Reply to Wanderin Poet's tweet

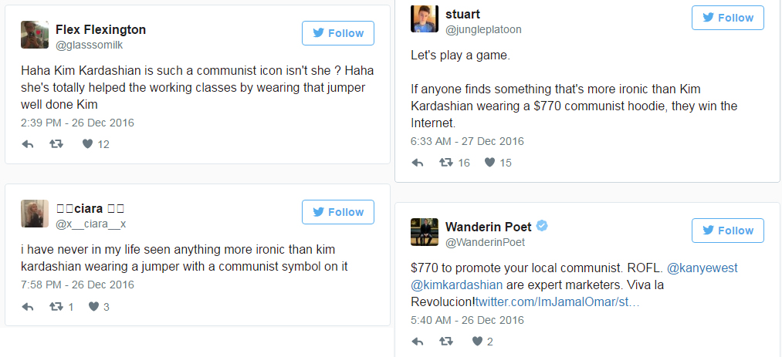pyautogui.click(x=418, y=341)
